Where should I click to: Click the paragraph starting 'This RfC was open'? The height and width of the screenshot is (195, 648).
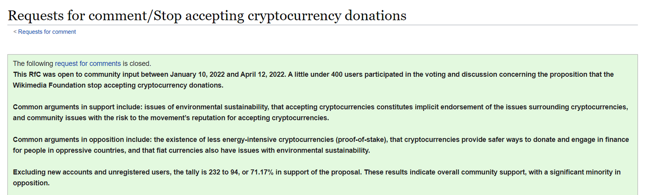point(314,80)
